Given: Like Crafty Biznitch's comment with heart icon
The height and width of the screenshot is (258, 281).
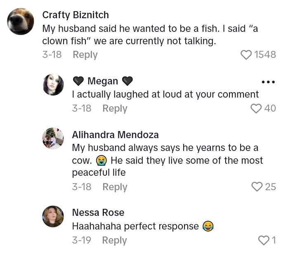Looking at the screenshot, I should point(246,55).
